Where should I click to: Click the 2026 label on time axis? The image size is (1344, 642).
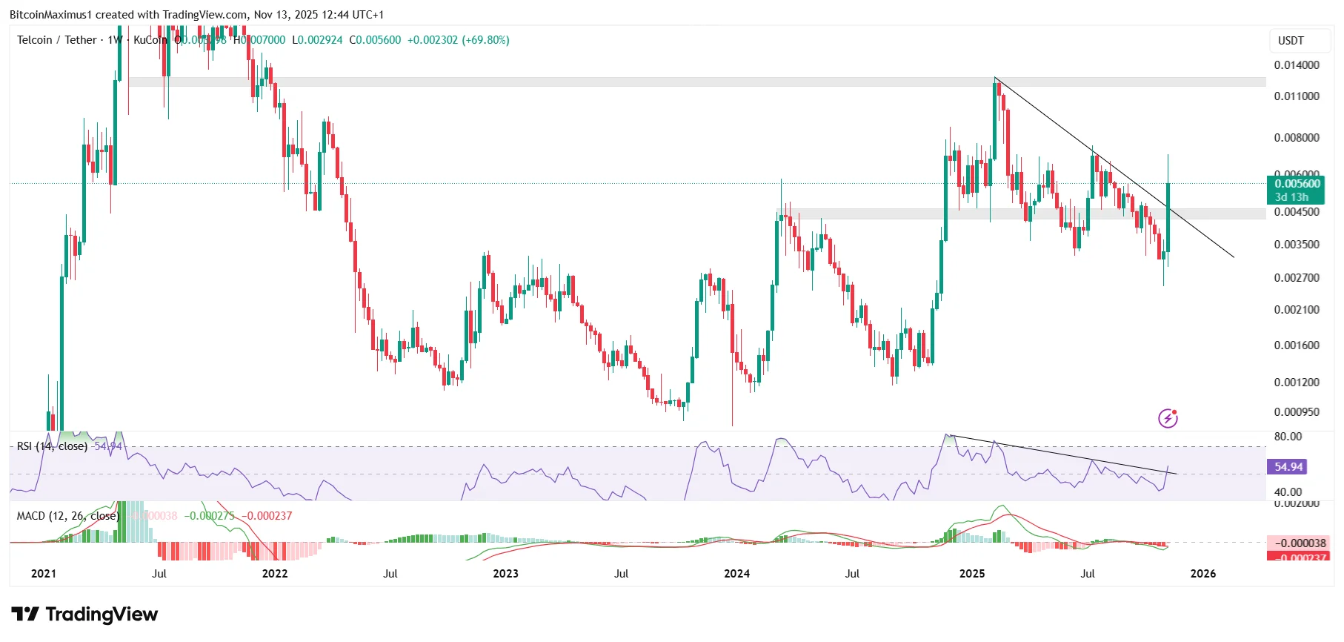coord(1202,574)
